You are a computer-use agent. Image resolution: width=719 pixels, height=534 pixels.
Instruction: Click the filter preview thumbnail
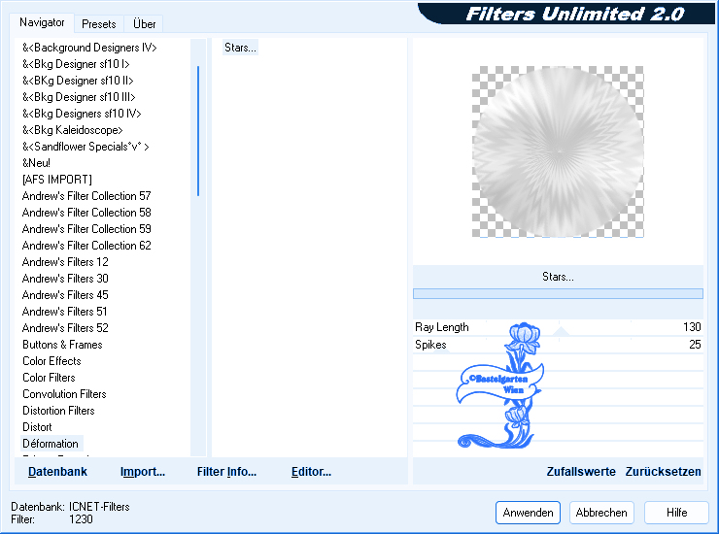558,151
